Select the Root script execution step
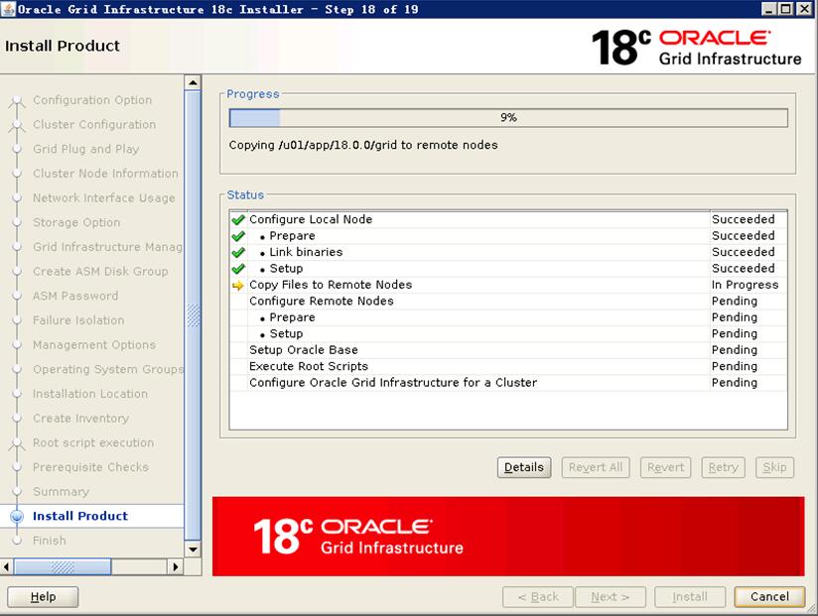 tap(93, 443)
